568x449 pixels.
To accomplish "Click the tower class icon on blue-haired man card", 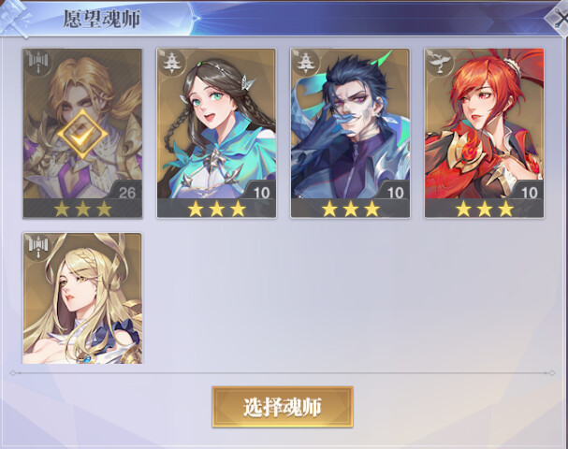I will pos(306,63).
